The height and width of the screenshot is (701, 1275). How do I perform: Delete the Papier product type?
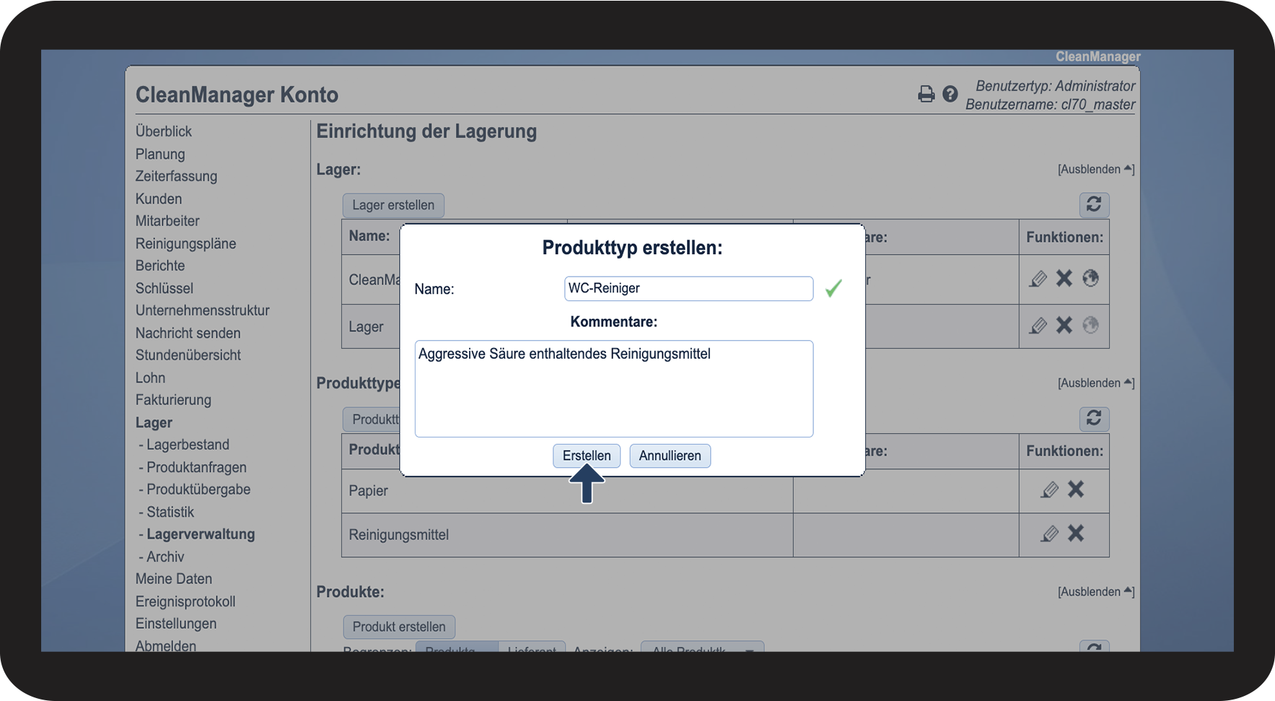tap(1076, 489)
